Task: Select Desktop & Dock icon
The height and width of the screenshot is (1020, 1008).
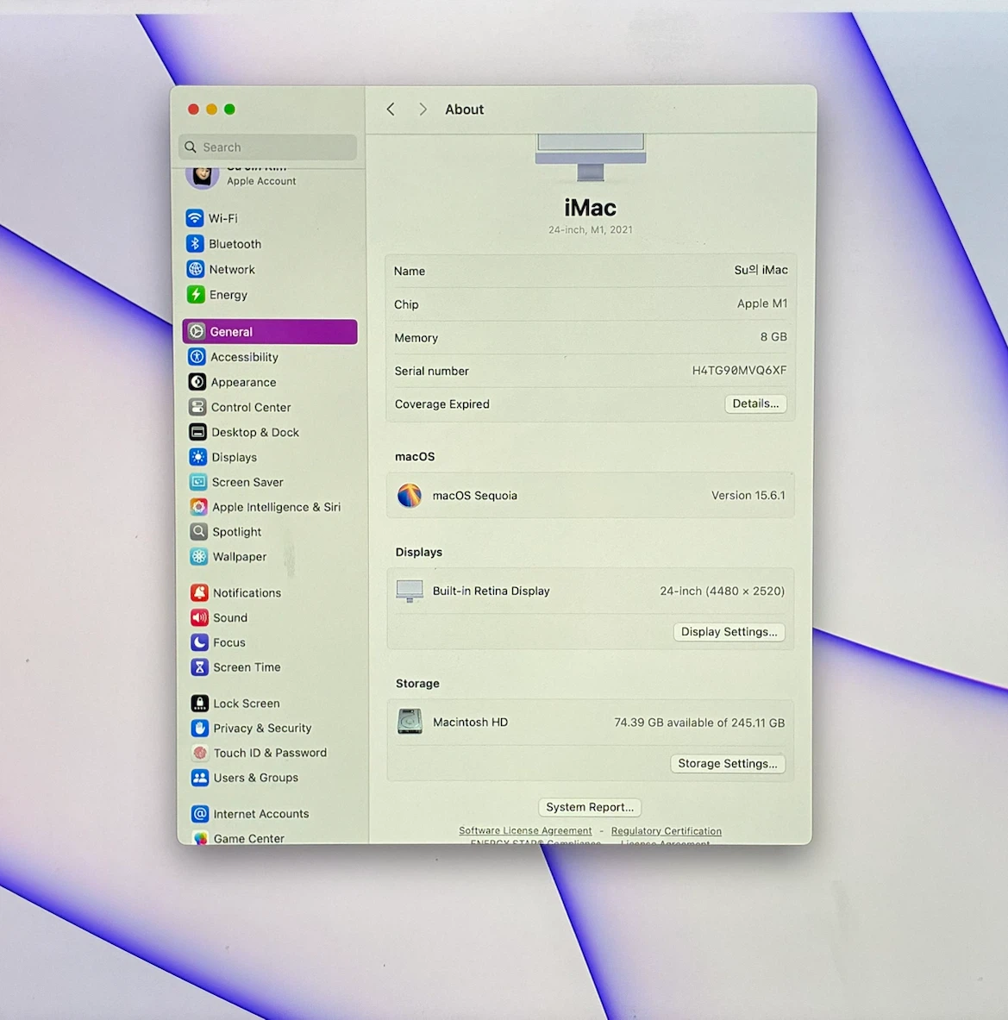Action: click(197, 432)
